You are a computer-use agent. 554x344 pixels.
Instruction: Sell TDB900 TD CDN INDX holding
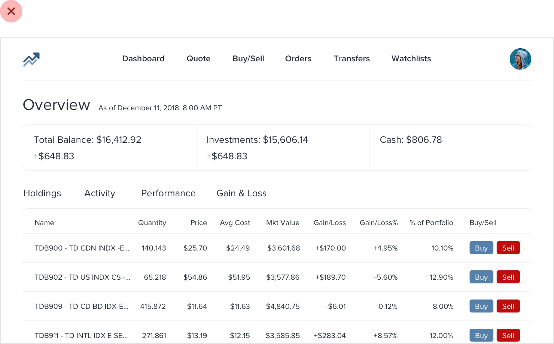(508, 248)
